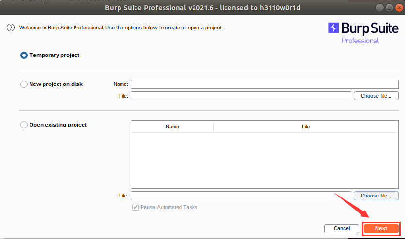
Task: Toggle Pause Automated Tasks checkbox
Action: 135,207
